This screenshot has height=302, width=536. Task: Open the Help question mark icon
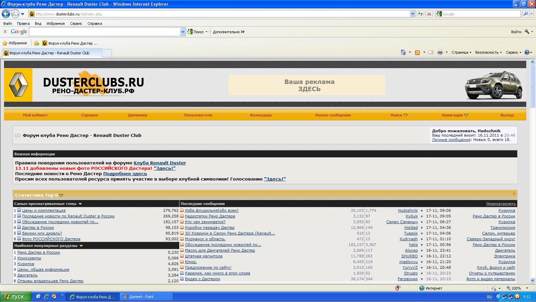point(527,52)
